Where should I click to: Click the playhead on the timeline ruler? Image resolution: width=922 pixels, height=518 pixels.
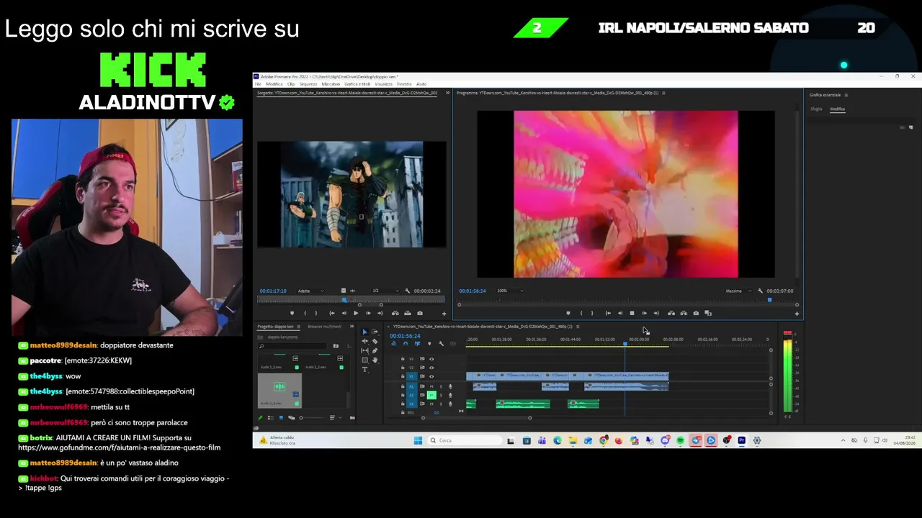[x=625, y=343]
